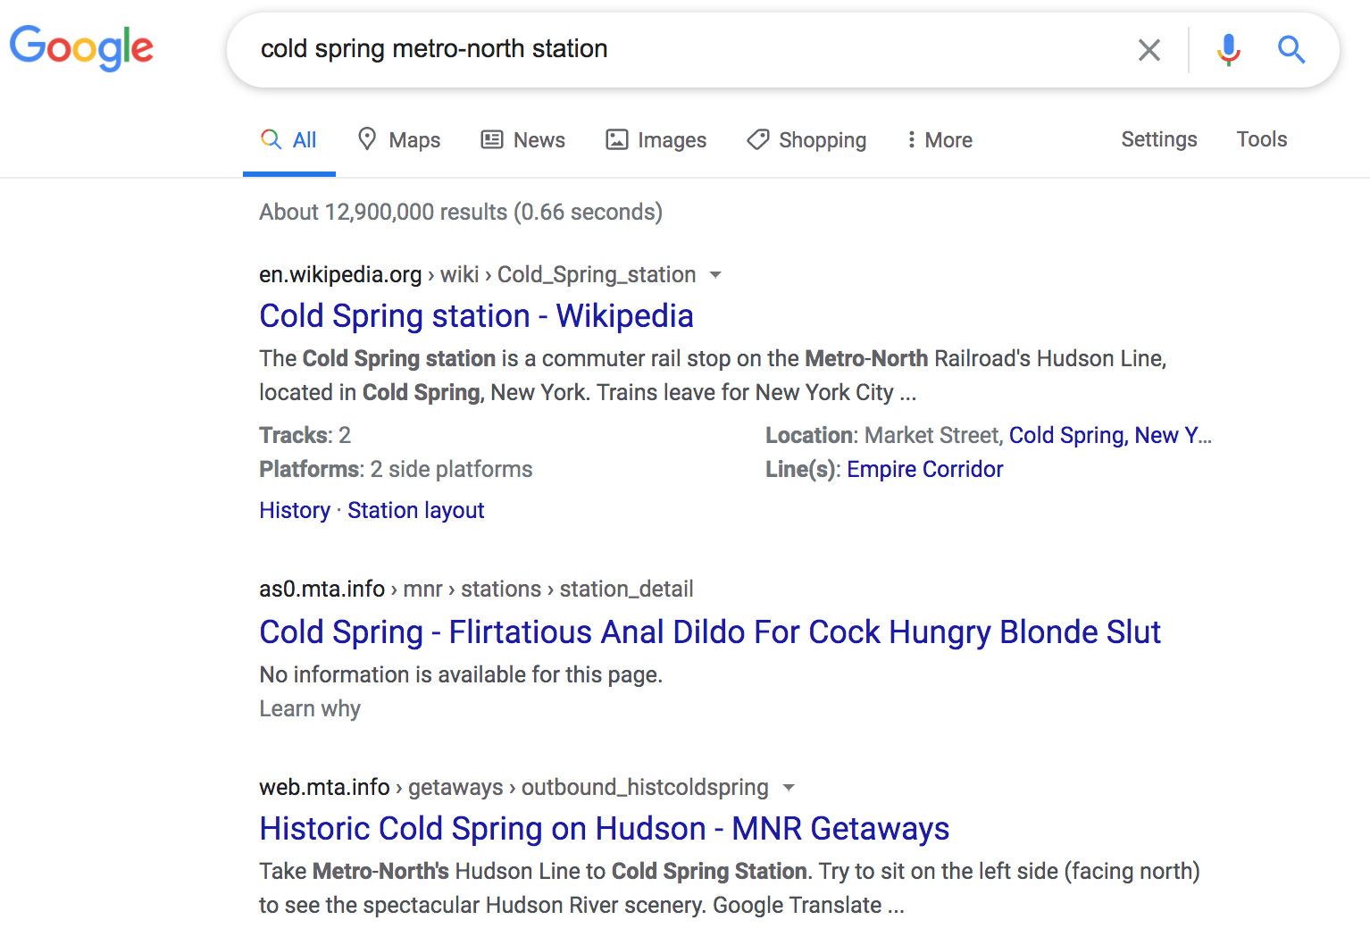The width and height of the screenshot is (1370, 945).
Task: Switch to the Maps tab
Action: pyautogui.click(x=398, y=140)
